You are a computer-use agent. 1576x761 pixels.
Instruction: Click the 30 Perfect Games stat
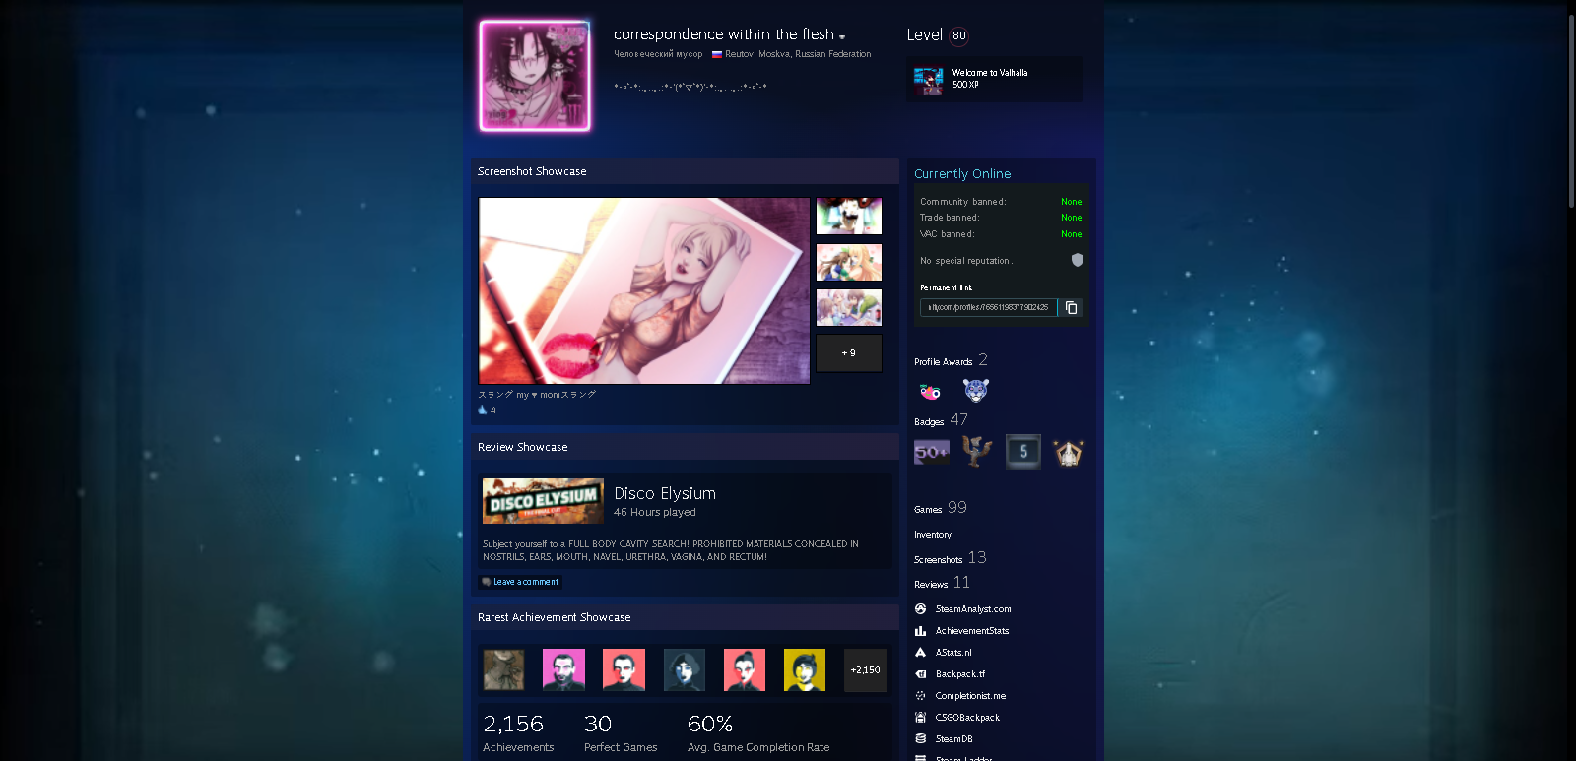click(x=621, y=733)
